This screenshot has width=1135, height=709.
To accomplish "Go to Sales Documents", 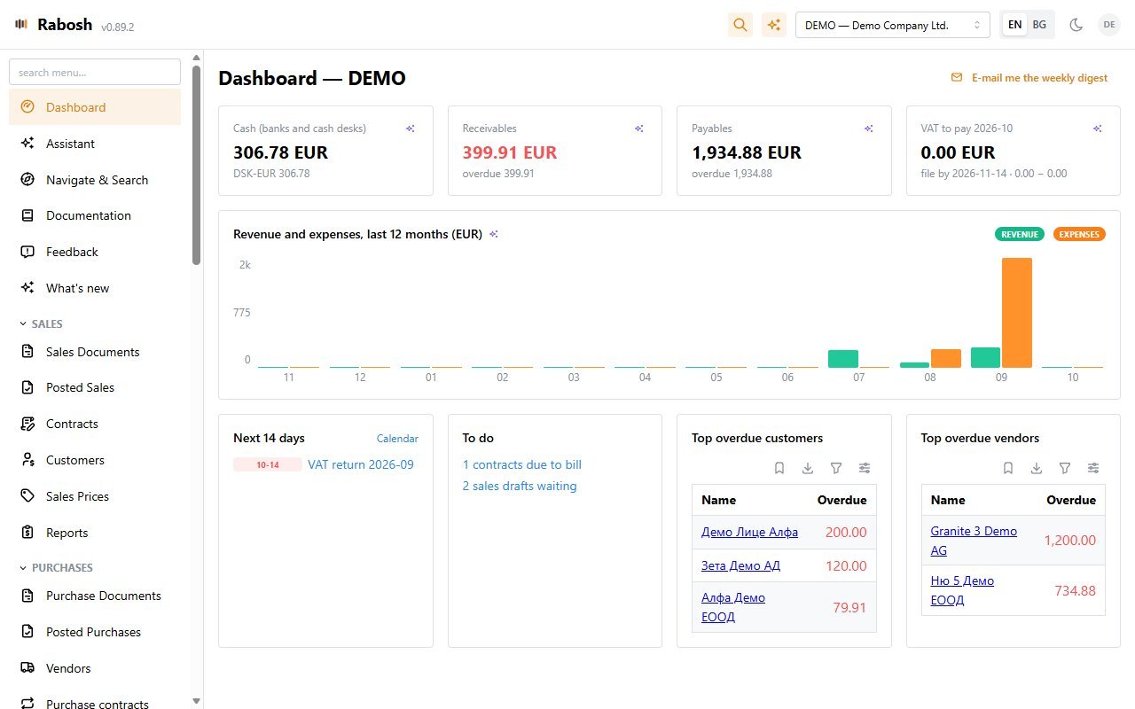I will point(95,352).
